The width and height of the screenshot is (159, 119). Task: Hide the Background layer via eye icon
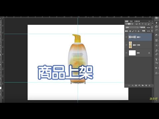click(x=127, y=53)
